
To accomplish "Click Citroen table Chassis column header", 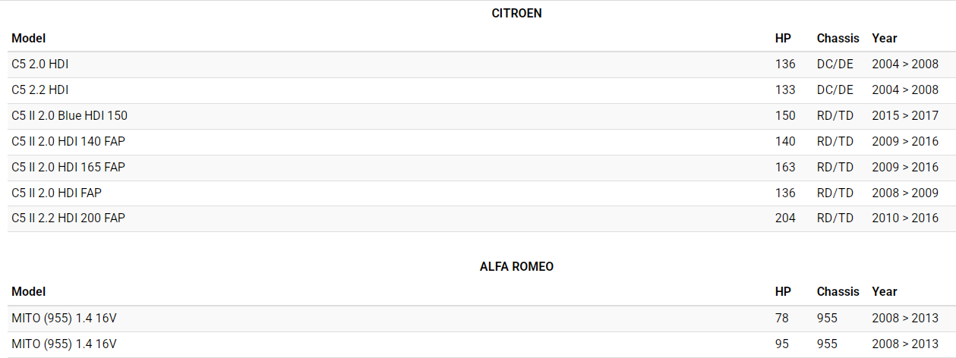I will pos(838,38).
